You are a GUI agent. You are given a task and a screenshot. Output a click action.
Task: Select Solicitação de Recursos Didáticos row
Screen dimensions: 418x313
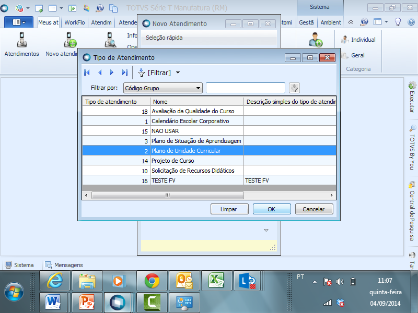(x=209, y=171)
